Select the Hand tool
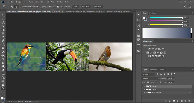The image size is (194, 103). pos(3,85)
